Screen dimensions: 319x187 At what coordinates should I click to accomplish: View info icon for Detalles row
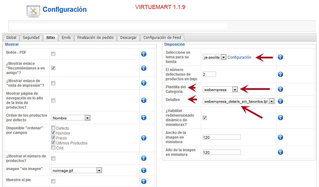(280, 101)
